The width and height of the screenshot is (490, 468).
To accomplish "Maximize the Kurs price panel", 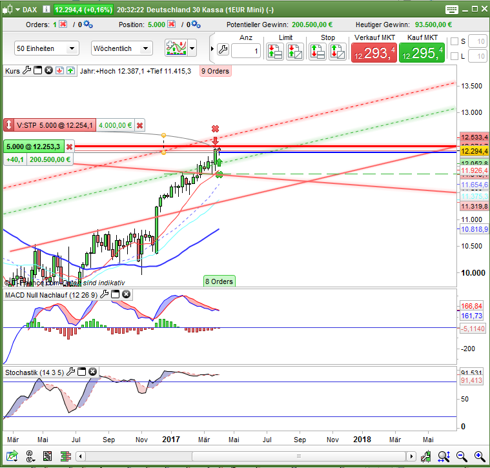I will pyautogui.click(x=38, y=70).
